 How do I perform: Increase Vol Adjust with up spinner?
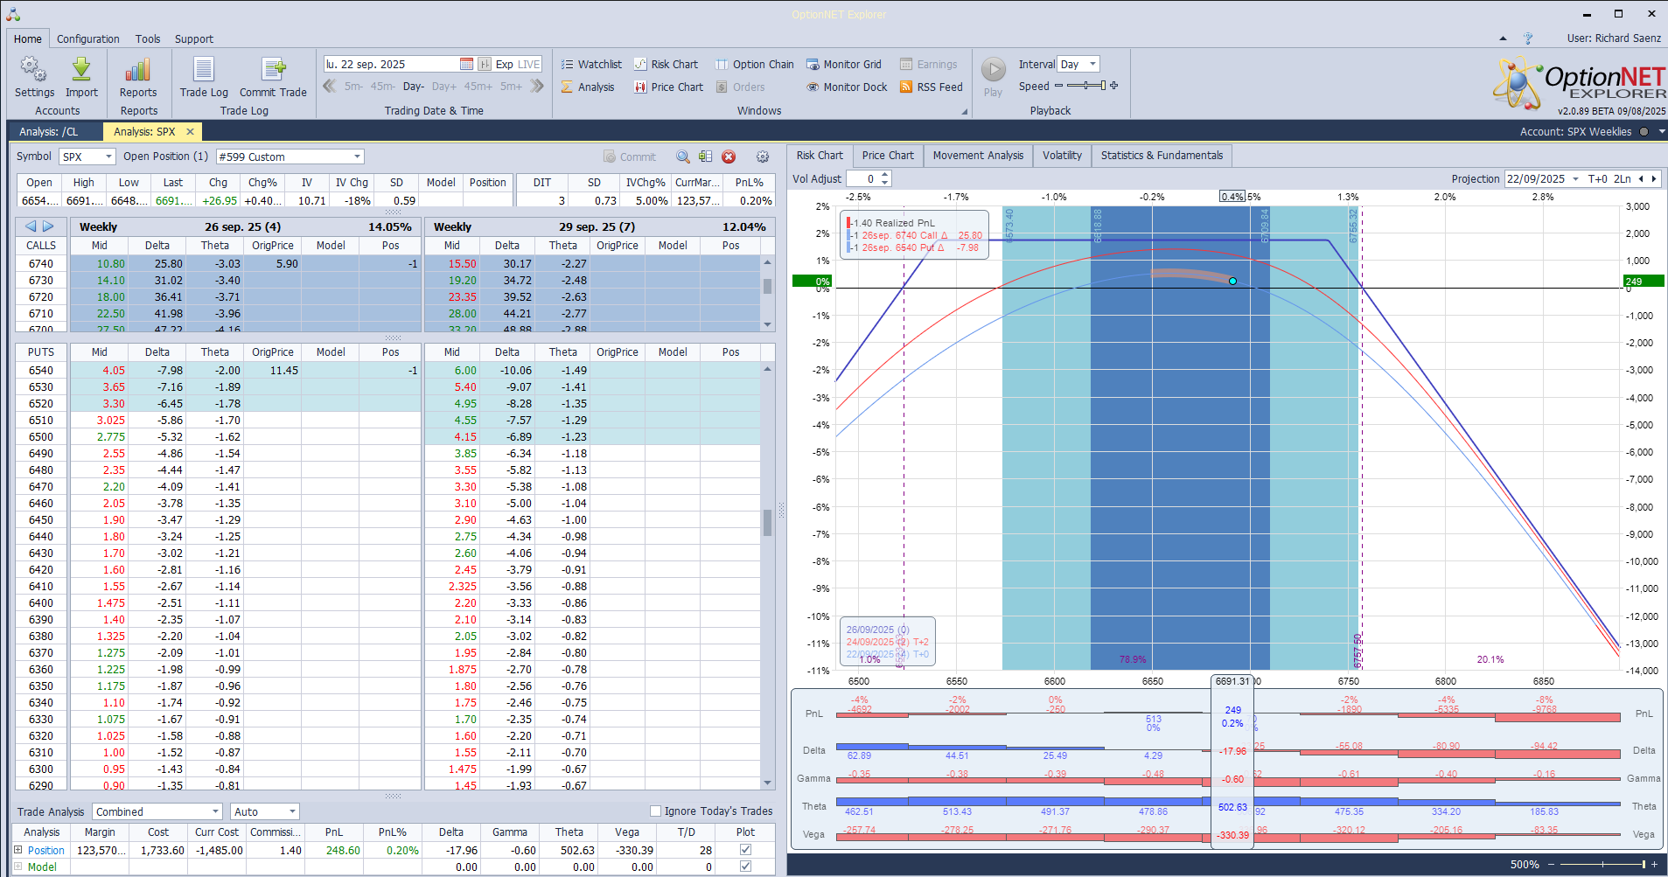tap(885, 175)
